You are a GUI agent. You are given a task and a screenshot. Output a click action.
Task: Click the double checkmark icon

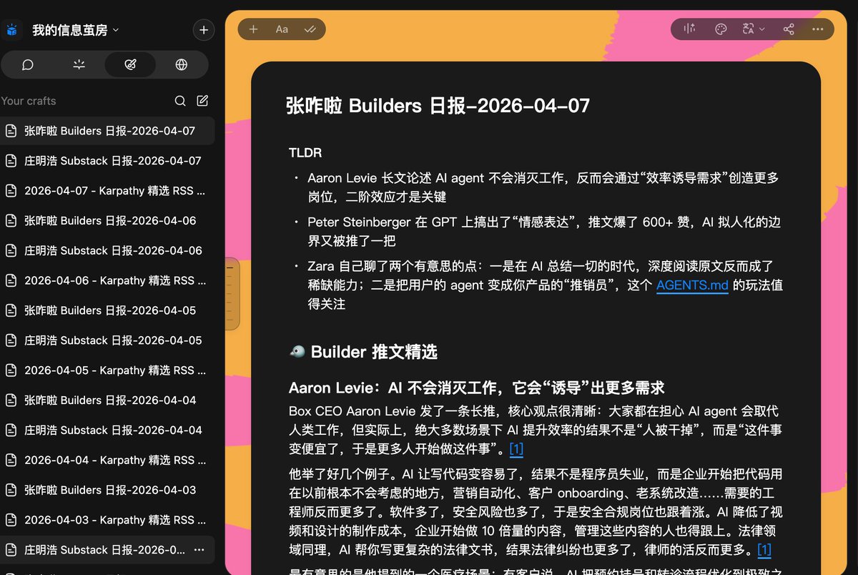point(310,29)
